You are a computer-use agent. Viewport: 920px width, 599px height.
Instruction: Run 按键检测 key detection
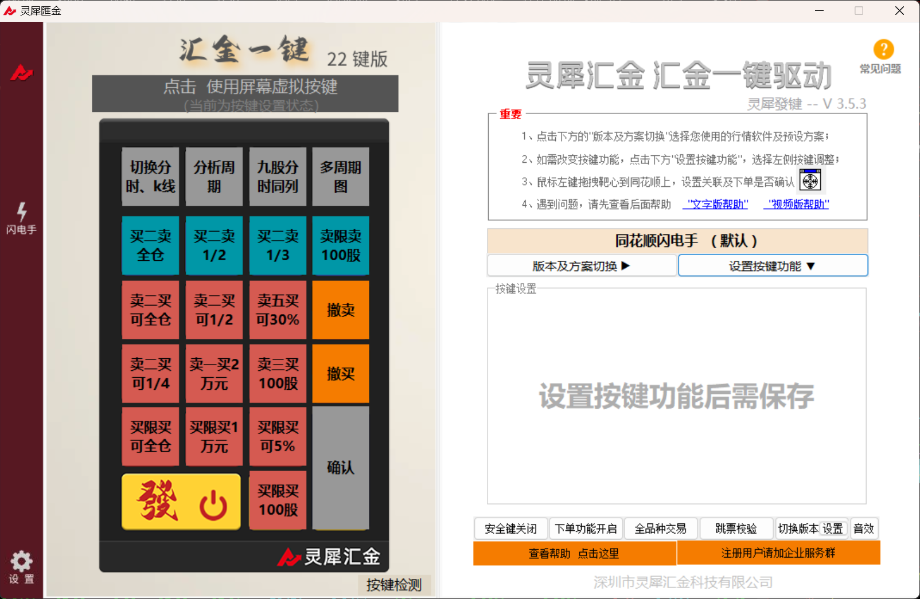tap(393, 585)
